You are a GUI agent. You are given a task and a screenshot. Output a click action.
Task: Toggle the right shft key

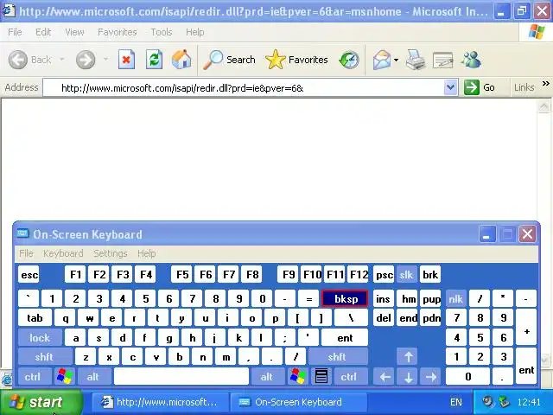337,357
